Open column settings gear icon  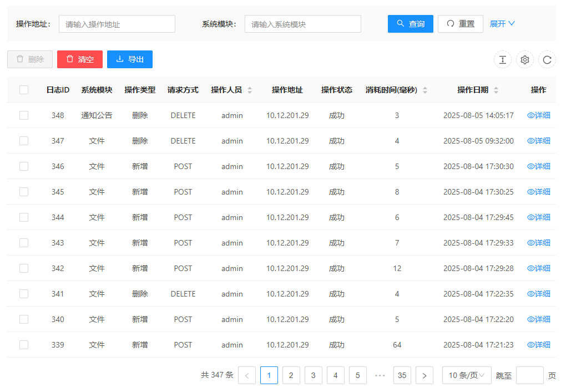pos(525,60)
